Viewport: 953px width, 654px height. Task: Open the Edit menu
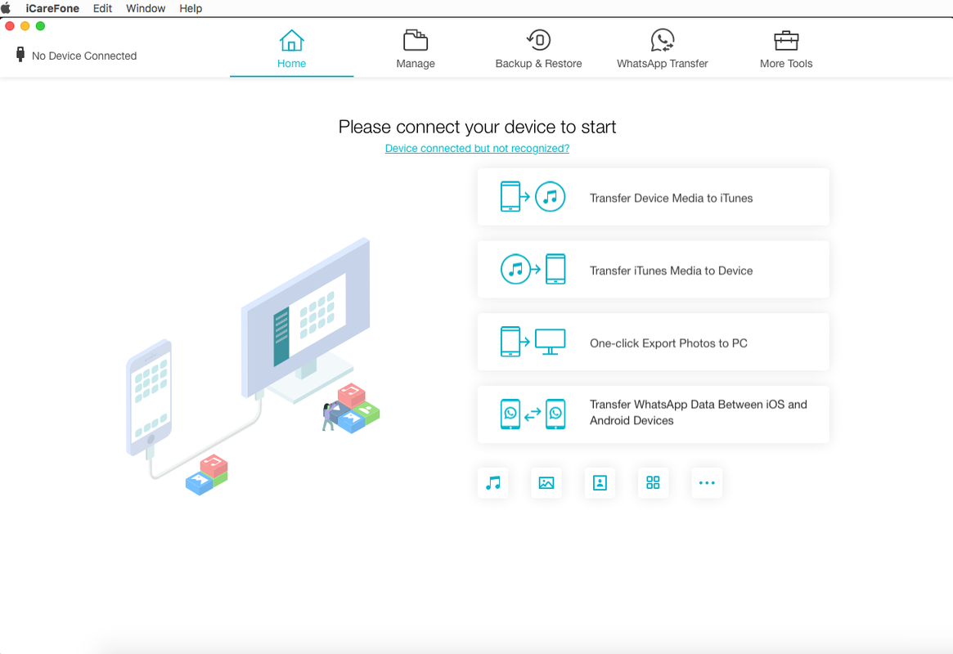pyautogui.click(x=102, y=8)
